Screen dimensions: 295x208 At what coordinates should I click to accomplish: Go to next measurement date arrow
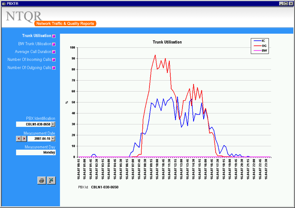pyautogui.click(x=24, y=139)
